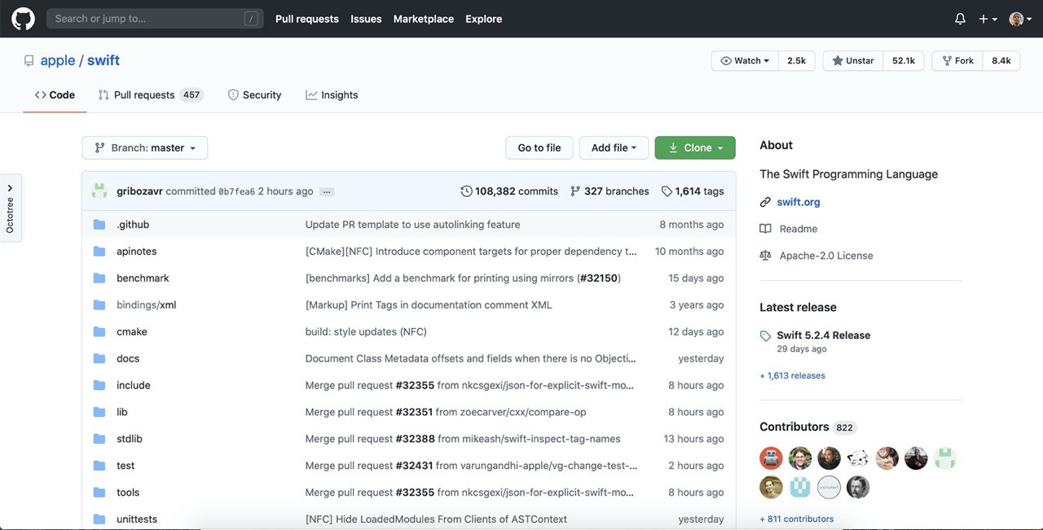Click the GitHub logo icon

23,19
